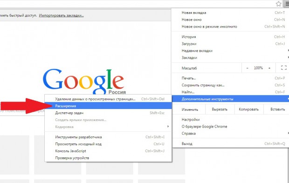Decrease zoom with the minus button
This screenshot has height=183, width=289.
coord(248,68)
